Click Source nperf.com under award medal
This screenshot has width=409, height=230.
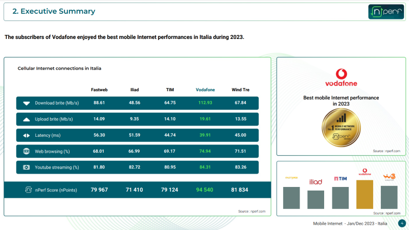pos(386,151)
